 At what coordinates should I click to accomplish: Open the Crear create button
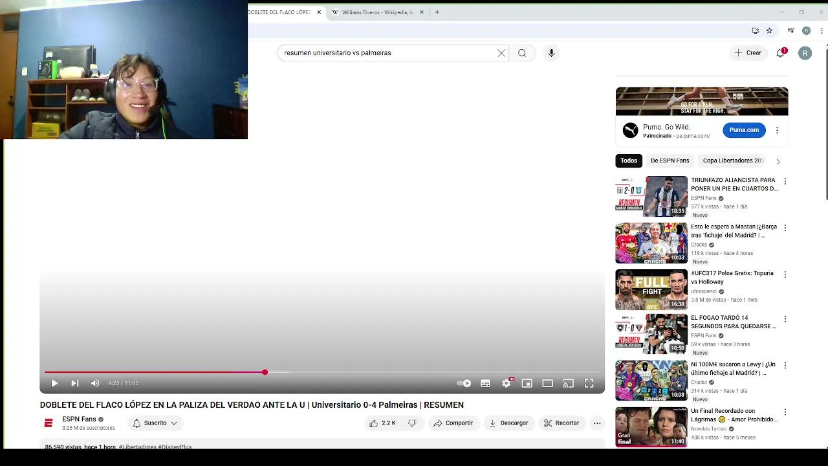click(748, 53)
